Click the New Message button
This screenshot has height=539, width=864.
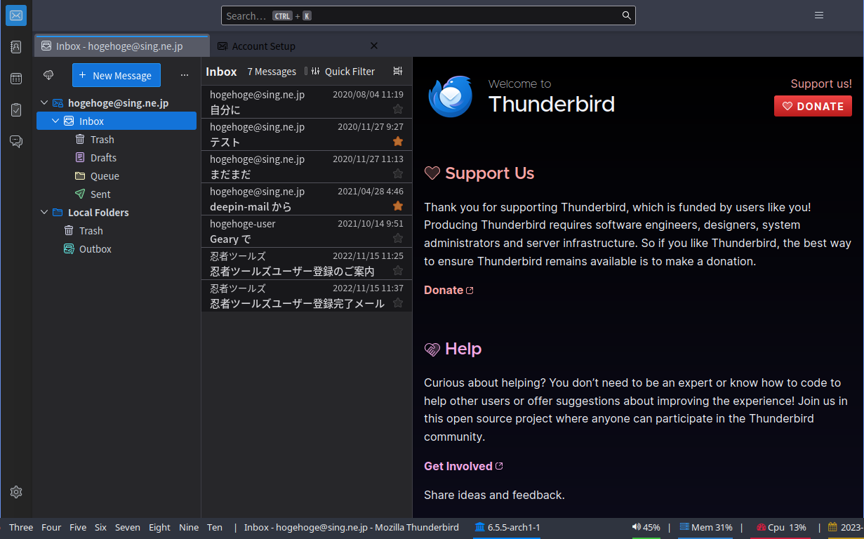click(x=117, y=75)
